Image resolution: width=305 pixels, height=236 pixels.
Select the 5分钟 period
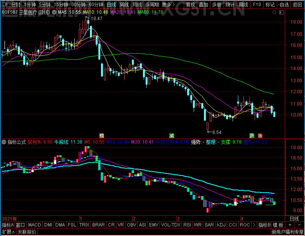pyautogui.click(x=45, y=5)
